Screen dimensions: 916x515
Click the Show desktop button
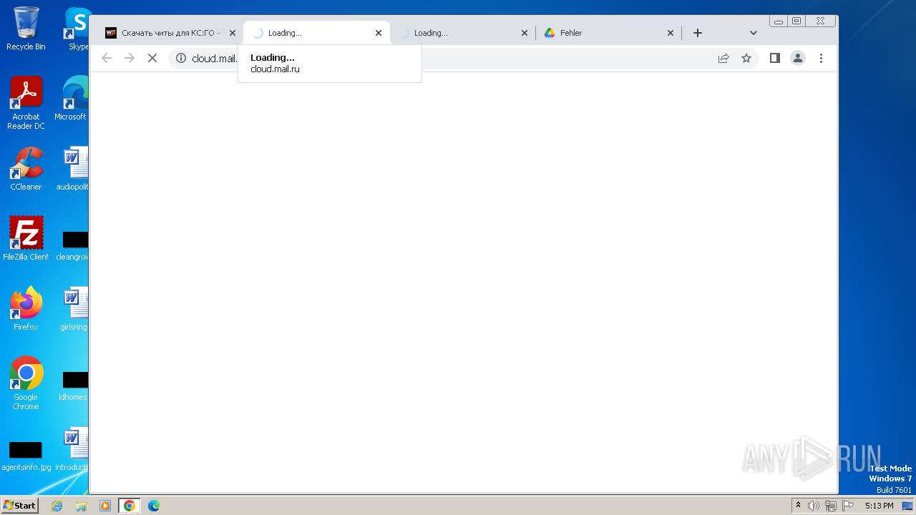click(x=908, y=506)
